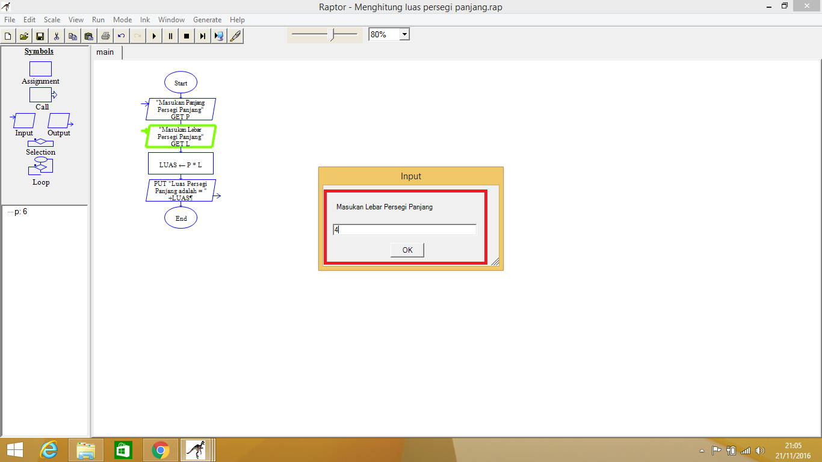Open the zoom percentage dropdown showing 80%
The height and width of the screenshot is (462, 822).
coord(405,34)
